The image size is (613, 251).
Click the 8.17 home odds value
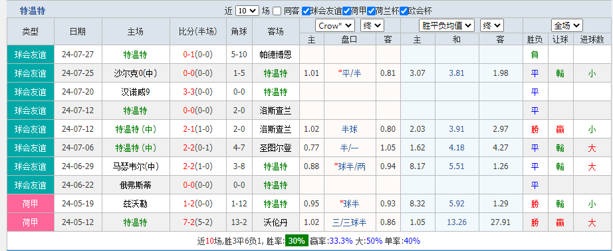click(x=418, y=167)
